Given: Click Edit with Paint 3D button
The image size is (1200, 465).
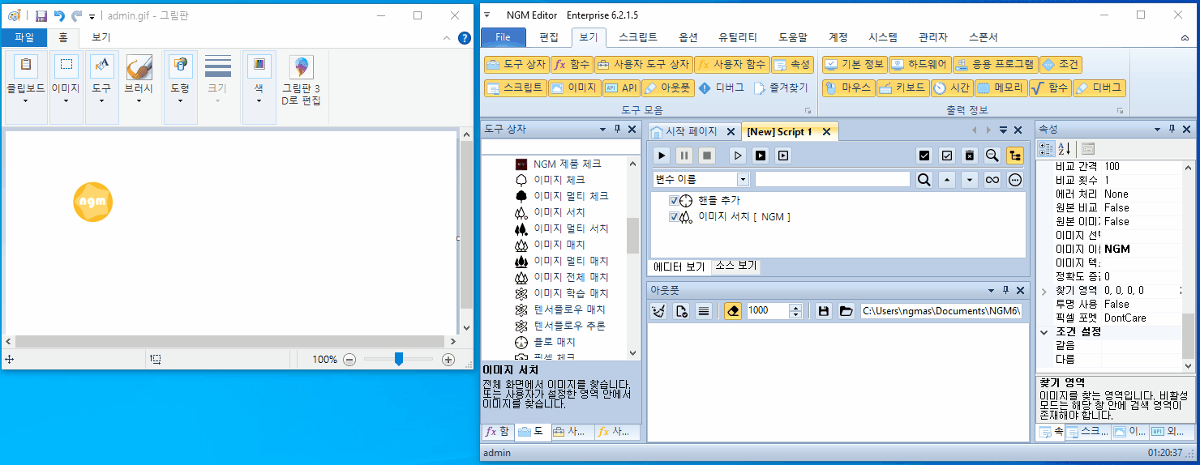Looking at the screenshot, I should click(x=302, y=82).
